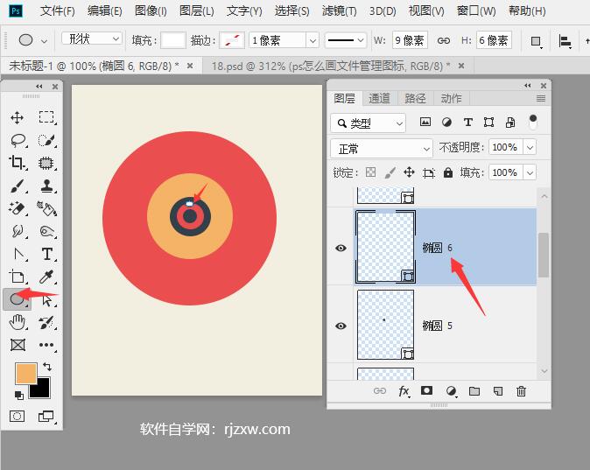
Task: Reset default foreground and background colors
Action: [18, 395]
